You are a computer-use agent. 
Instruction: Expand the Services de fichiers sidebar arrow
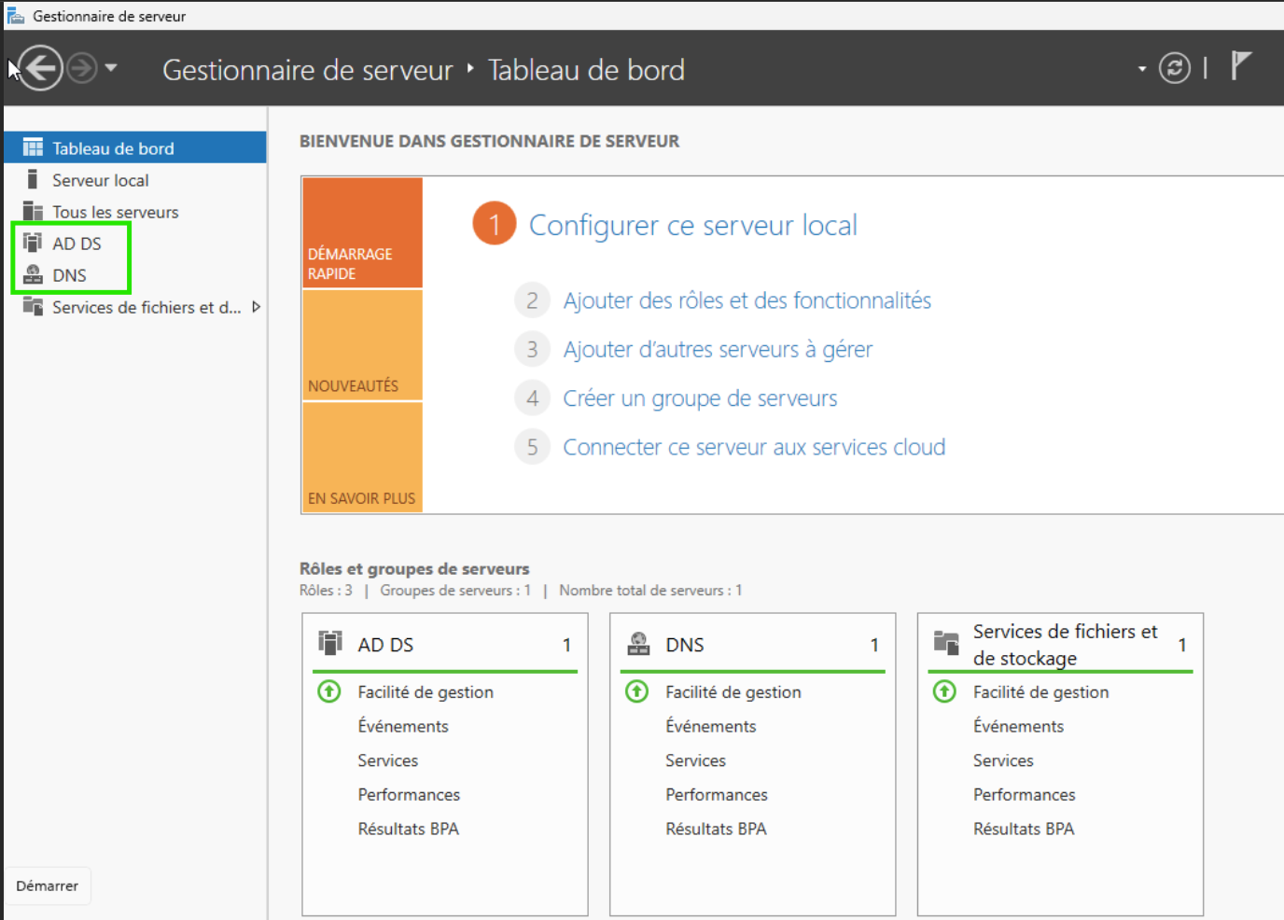pos(256,307)
